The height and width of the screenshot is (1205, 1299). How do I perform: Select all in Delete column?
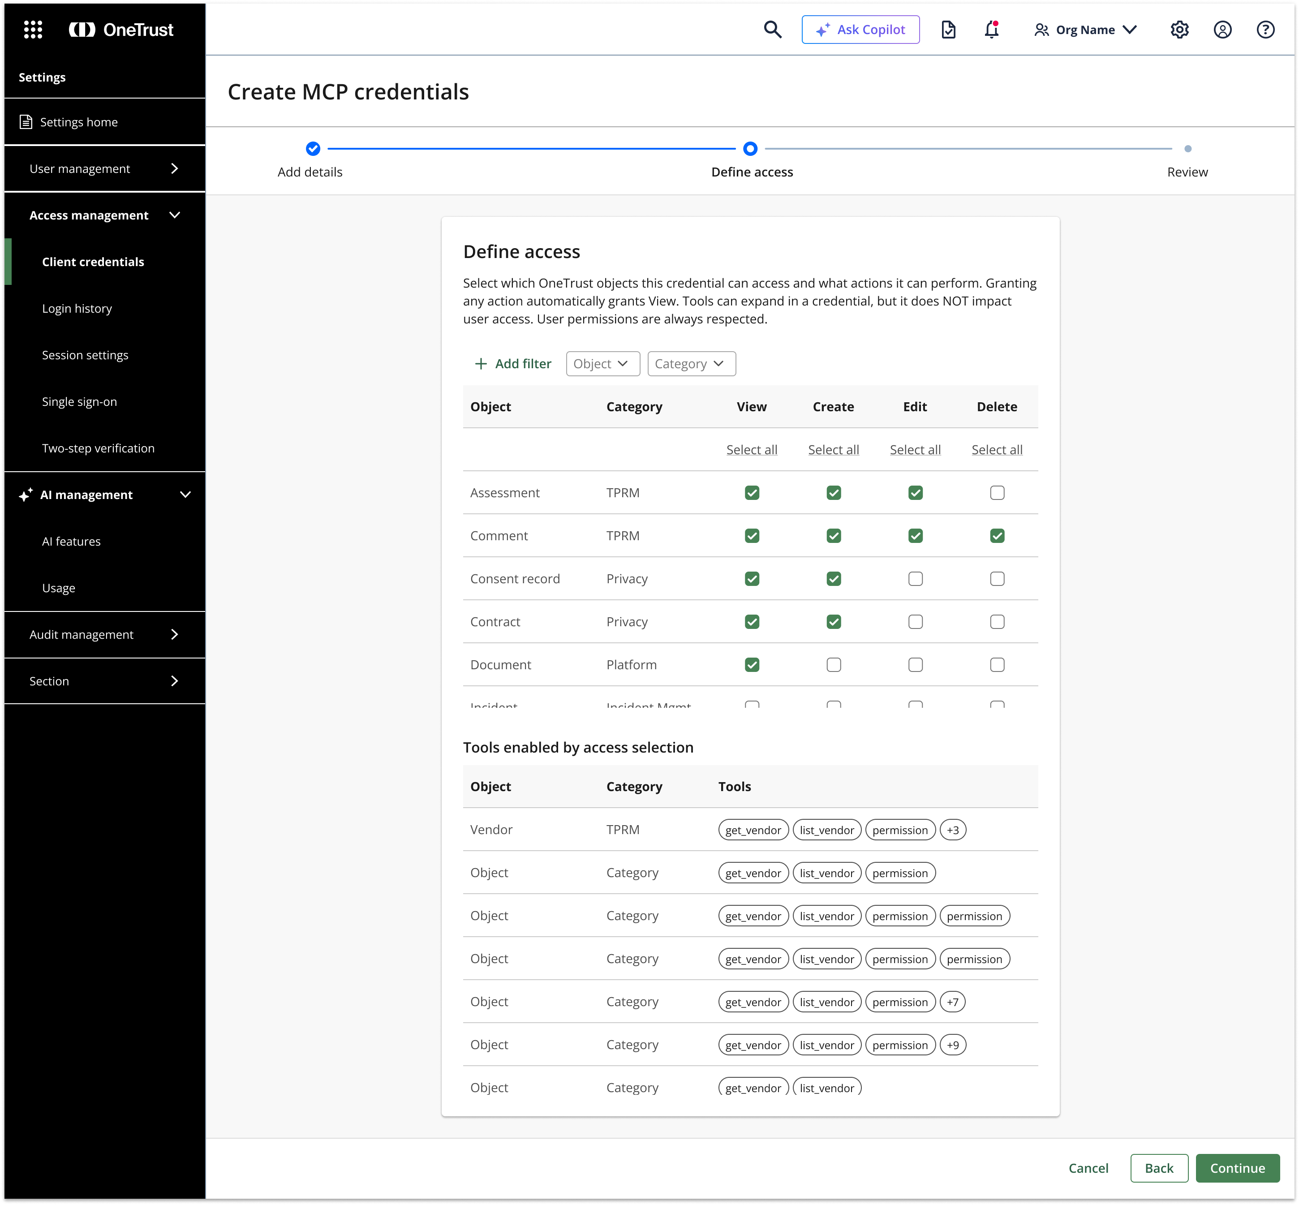(996, 450)
